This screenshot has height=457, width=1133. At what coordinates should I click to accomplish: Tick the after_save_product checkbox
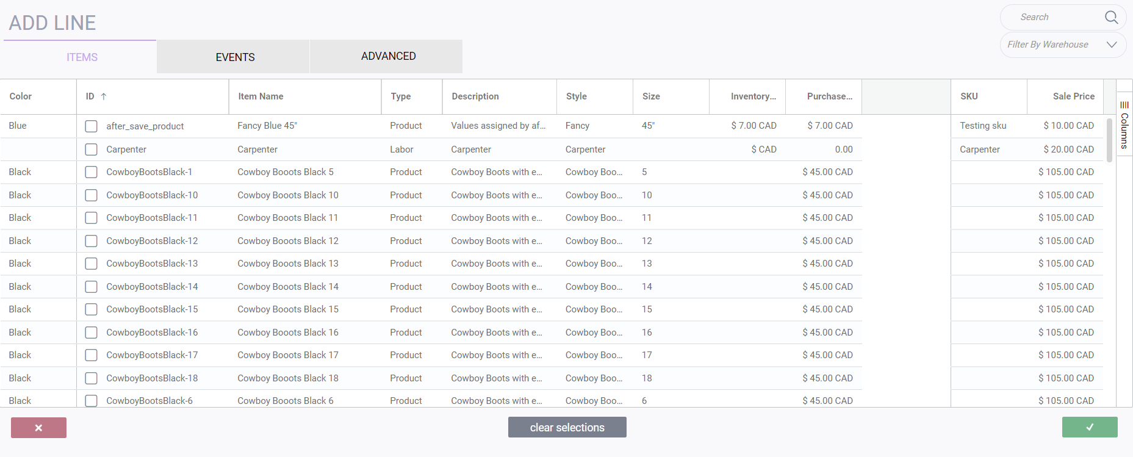tap(92, 126)
